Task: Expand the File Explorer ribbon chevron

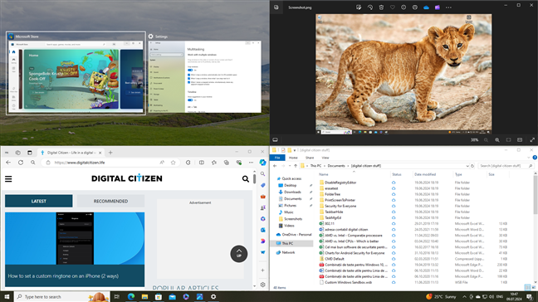Action: click(529, 158)
